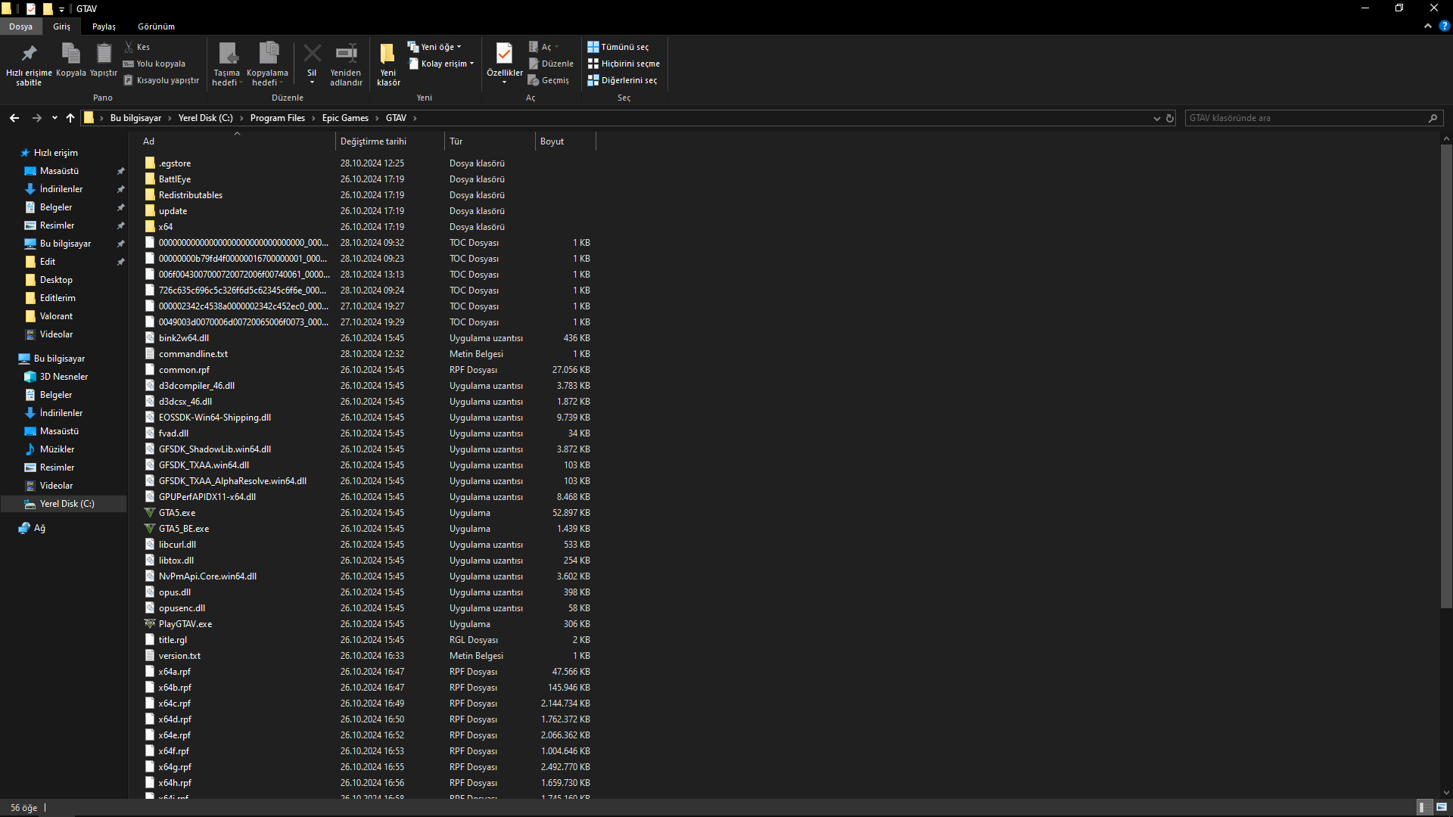Switch to the Paylaş ribbon tab
This screenshot has height=817, width=1453.
(104, 26)
